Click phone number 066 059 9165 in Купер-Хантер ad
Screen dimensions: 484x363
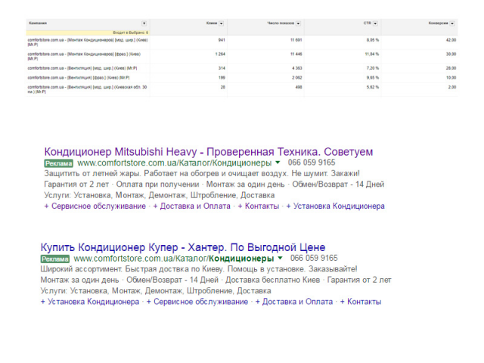pos(314,258)
